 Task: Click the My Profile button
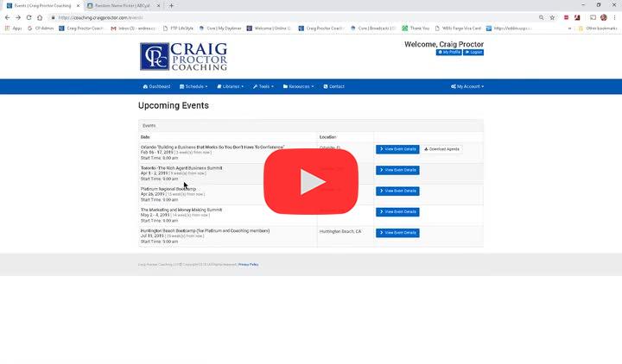click(448, 53)
